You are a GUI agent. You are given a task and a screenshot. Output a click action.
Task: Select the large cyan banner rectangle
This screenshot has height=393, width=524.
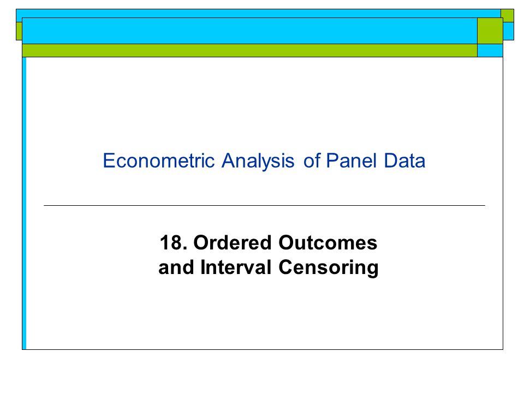(249, 31)
